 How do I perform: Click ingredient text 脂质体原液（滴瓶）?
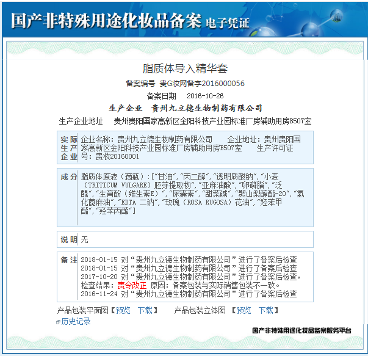pyautogui.click(x=114, y=176)
